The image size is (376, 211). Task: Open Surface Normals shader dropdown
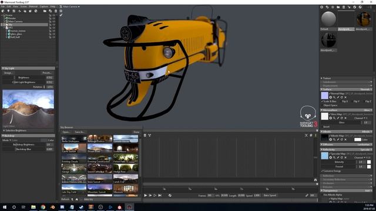366,90
